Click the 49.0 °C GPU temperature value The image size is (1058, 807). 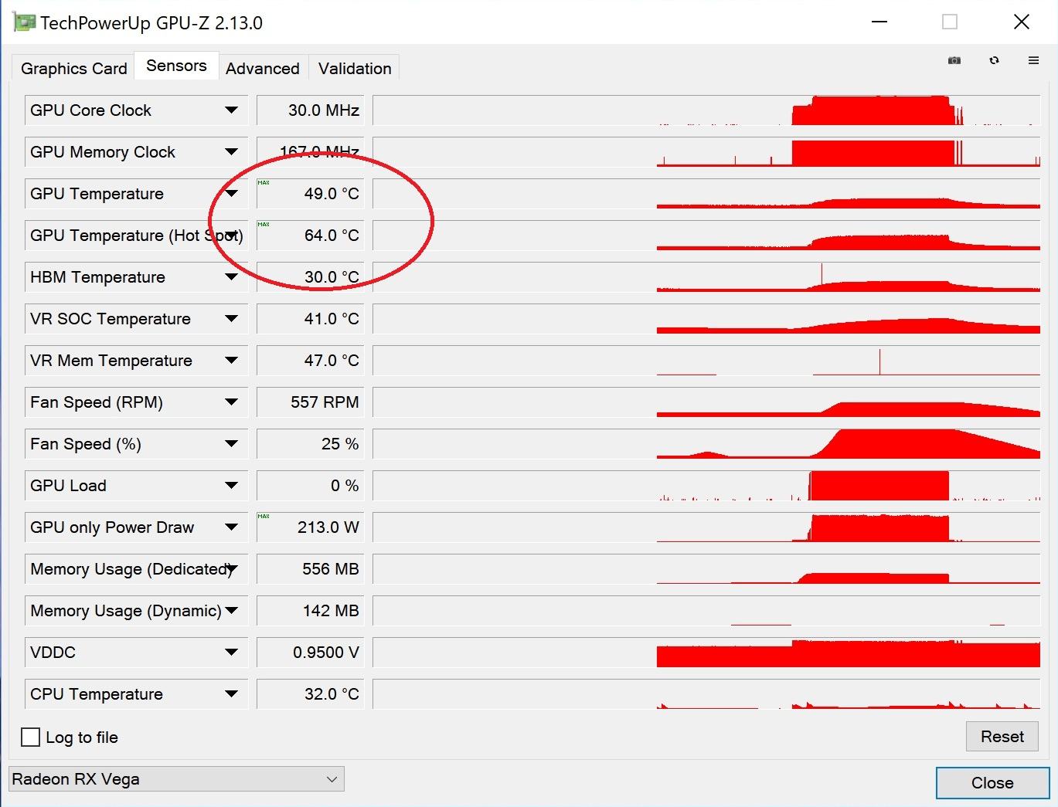click(310, 193)
